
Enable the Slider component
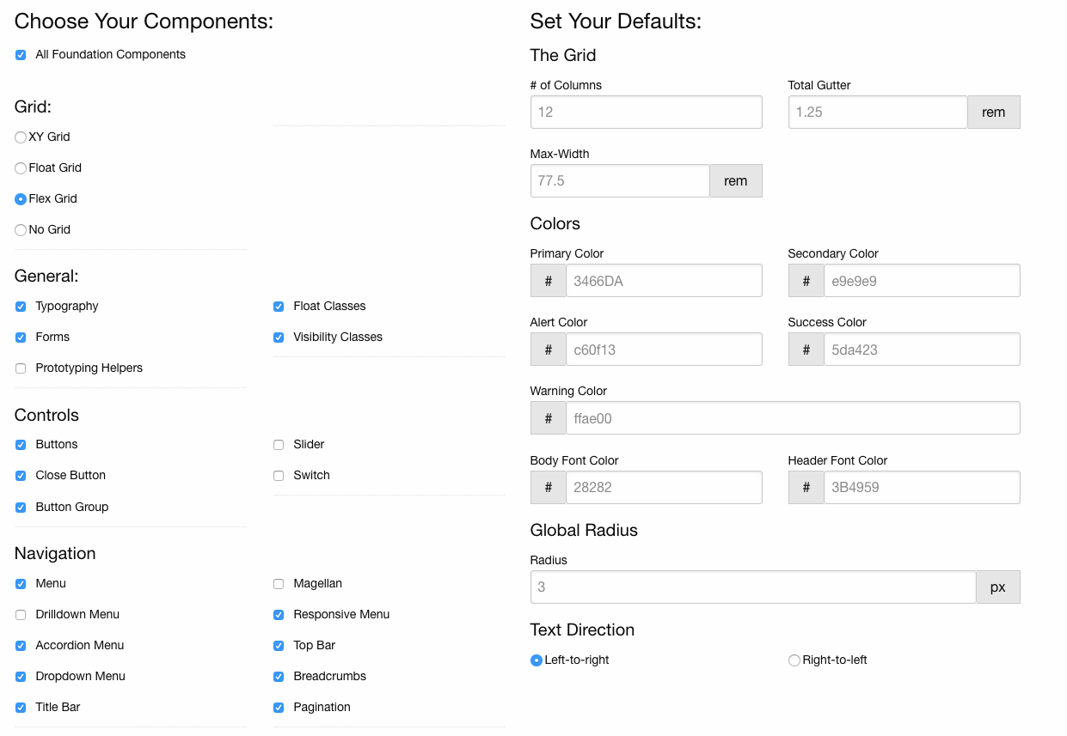click(x=279, y=444)
